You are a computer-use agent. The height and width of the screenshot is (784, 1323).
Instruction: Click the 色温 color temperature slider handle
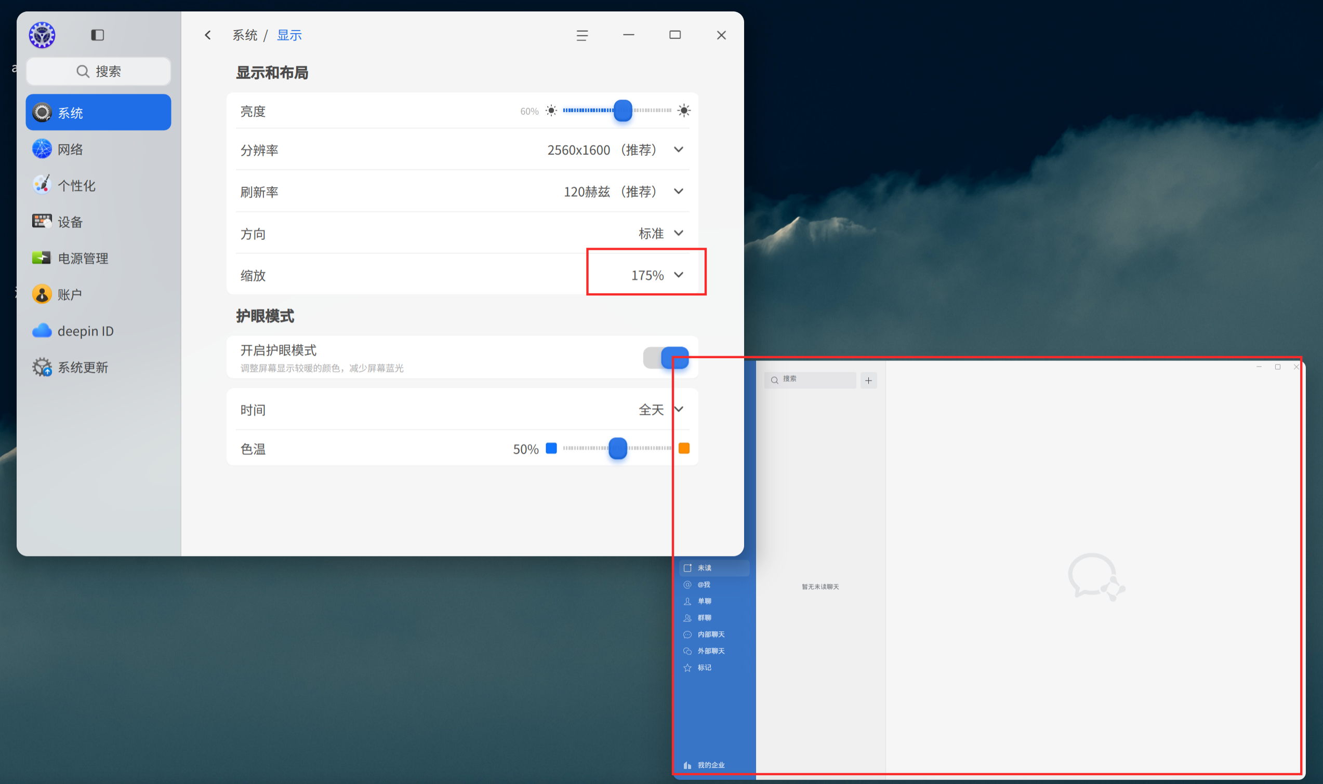[x=617, y=448]
